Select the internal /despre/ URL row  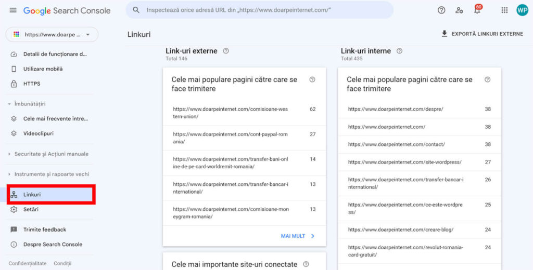420,109
